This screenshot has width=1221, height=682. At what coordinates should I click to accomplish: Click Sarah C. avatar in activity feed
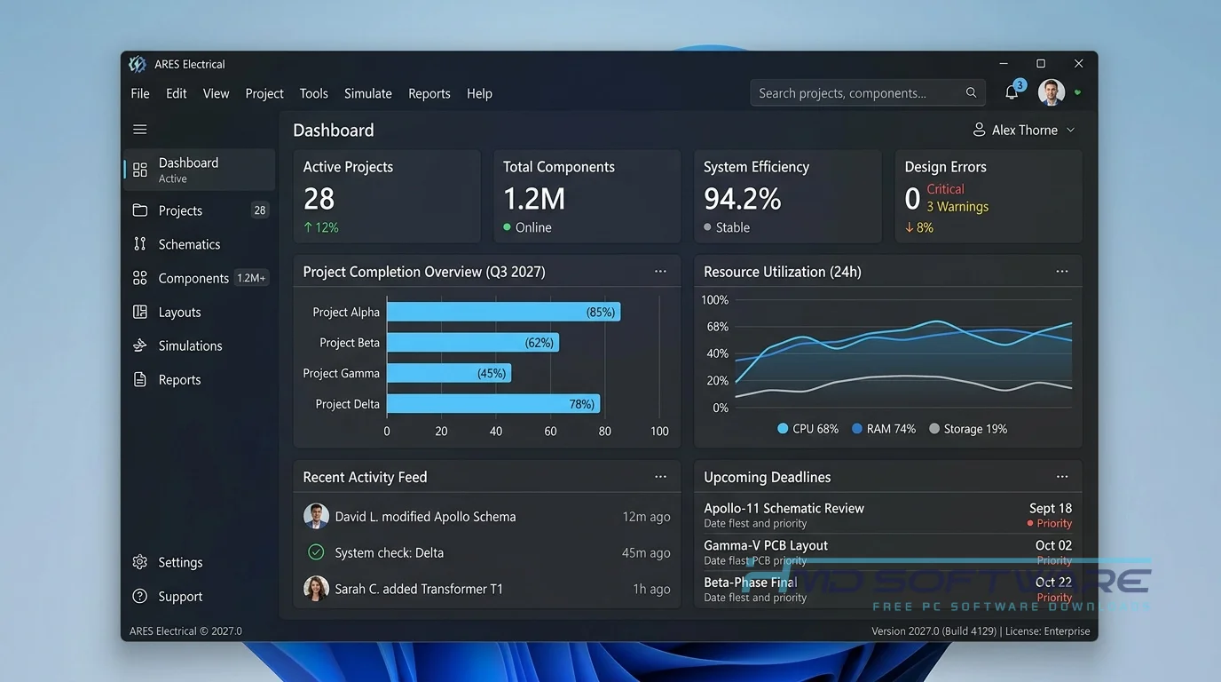pyautogui.click(x=316, y=588)
